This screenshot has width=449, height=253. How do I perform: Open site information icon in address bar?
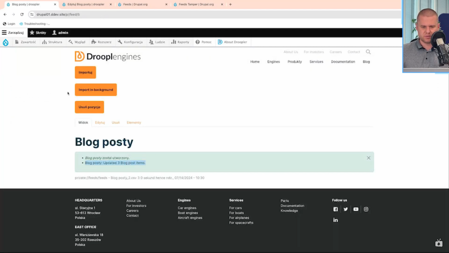click(32, 15)
